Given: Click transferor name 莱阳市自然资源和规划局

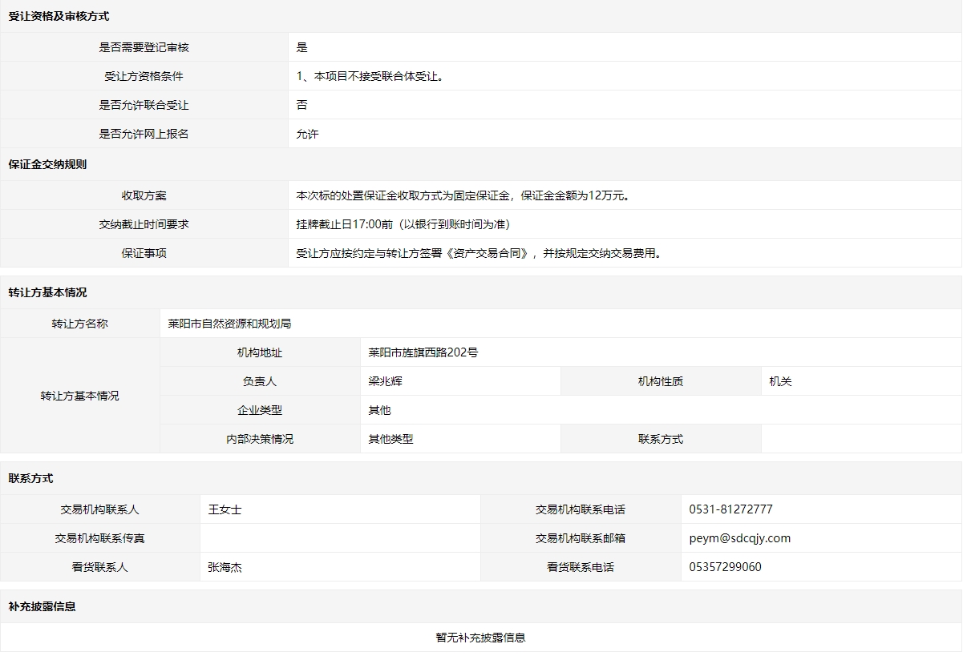Looking at the screenshot, I should click(x=229, y=324).
